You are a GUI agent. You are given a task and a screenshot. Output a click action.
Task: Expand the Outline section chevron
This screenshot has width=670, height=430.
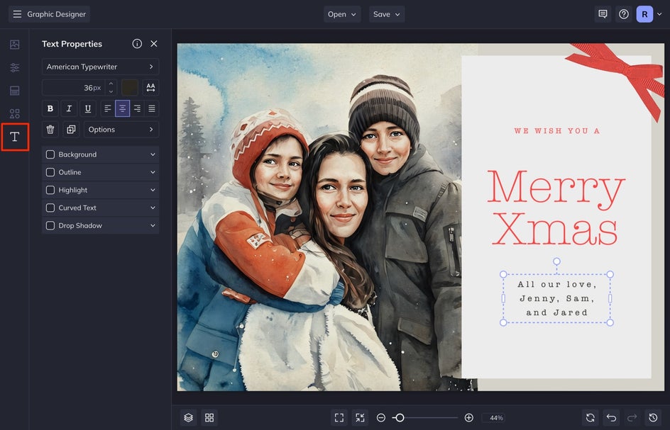[x=153, y=172]
